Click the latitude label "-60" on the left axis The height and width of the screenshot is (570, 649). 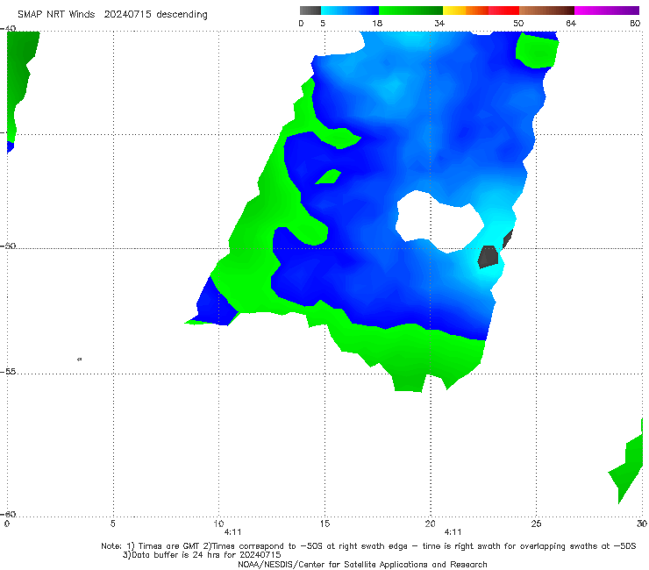[x=8, y=514]
